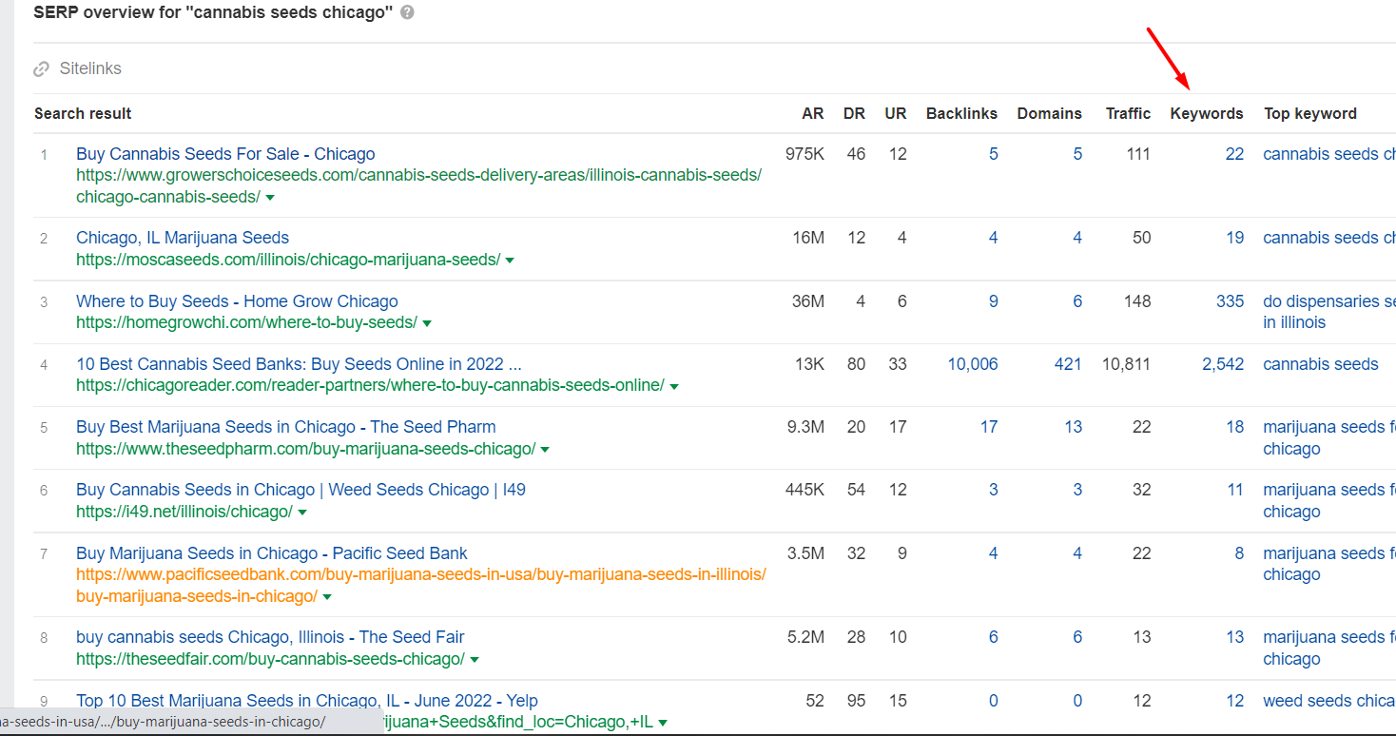Open top keyword 'weed seeds chica…' for Yelp
The height and width of the screenshot is (736, 1396).
tap(1329, 701)
